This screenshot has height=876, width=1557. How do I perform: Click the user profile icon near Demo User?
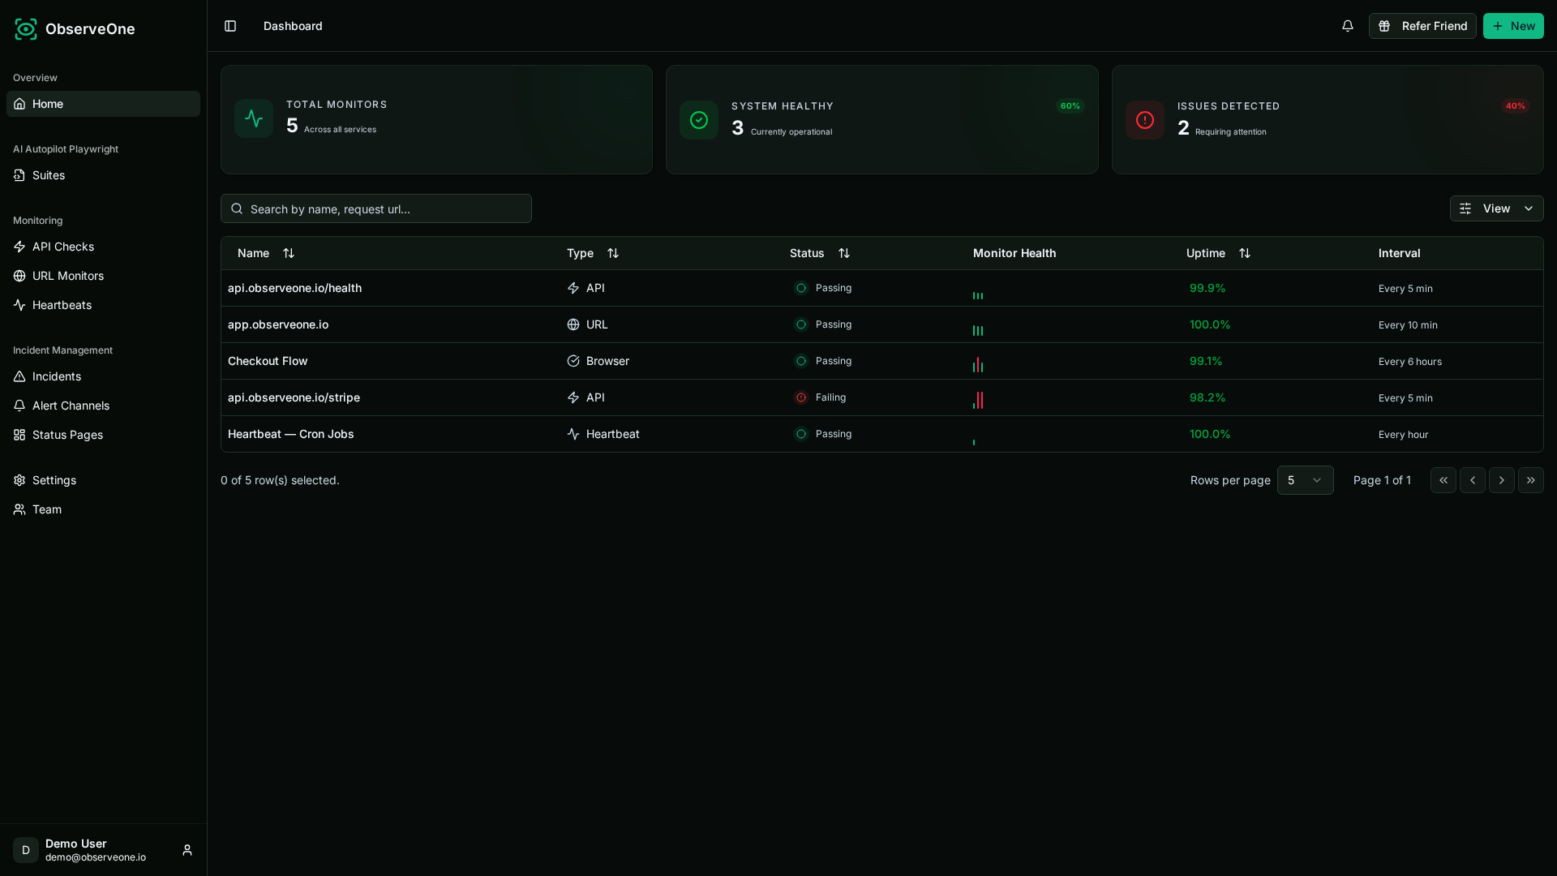point(187,850)
